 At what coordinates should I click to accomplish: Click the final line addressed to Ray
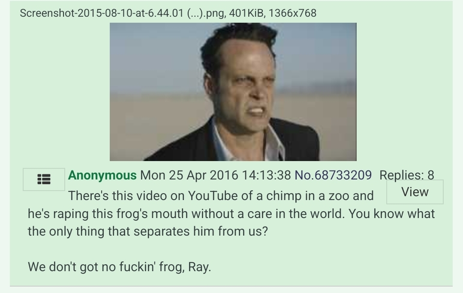coord(119,267)
